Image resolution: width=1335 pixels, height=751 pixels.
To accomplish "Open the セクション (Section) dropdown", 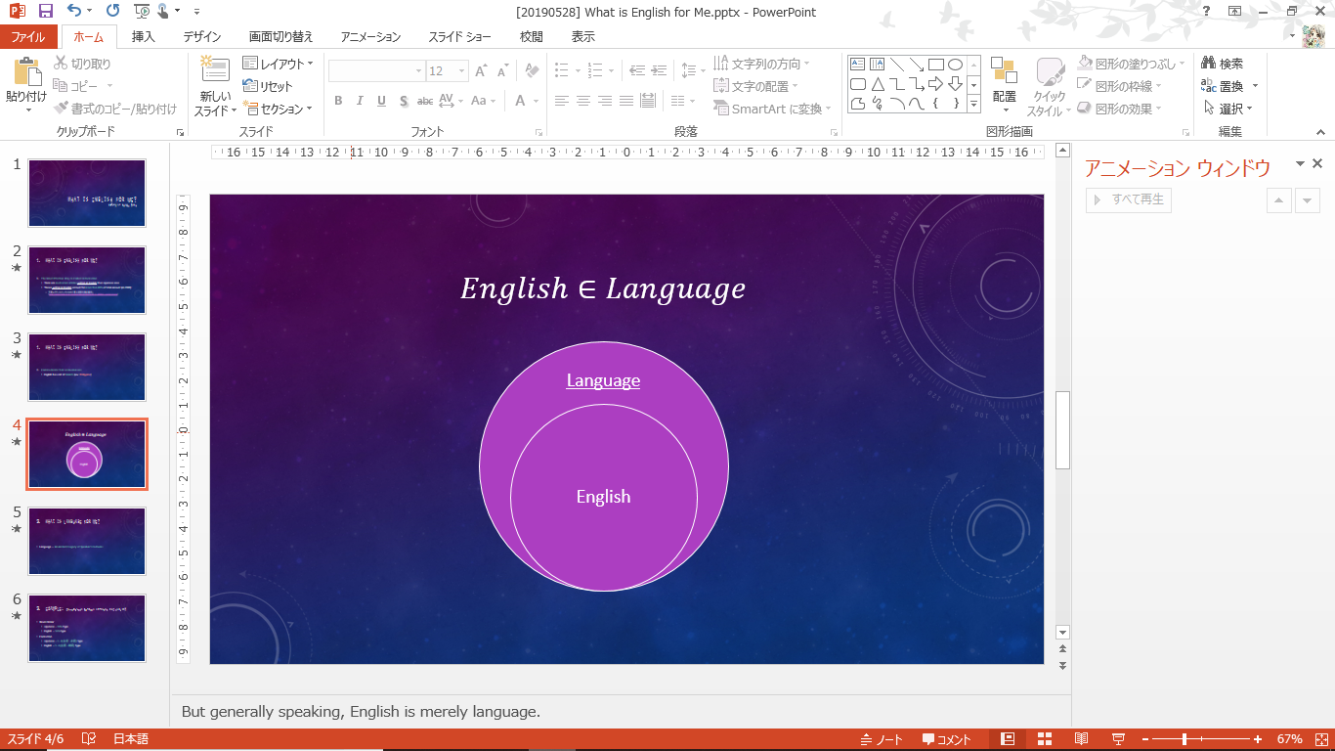I will click(x=279, y=109).
